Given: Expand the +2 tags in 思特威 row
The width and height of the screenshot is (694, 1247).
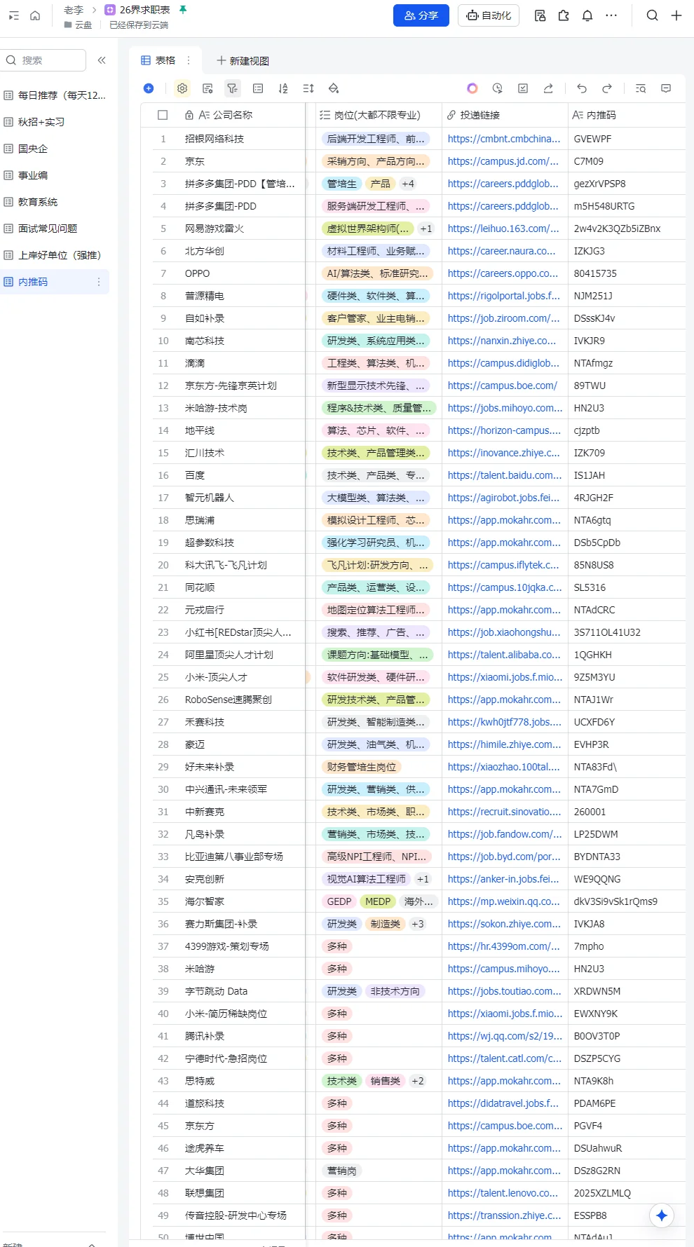Looking at the screenshot, I should tap(418, 1081).
